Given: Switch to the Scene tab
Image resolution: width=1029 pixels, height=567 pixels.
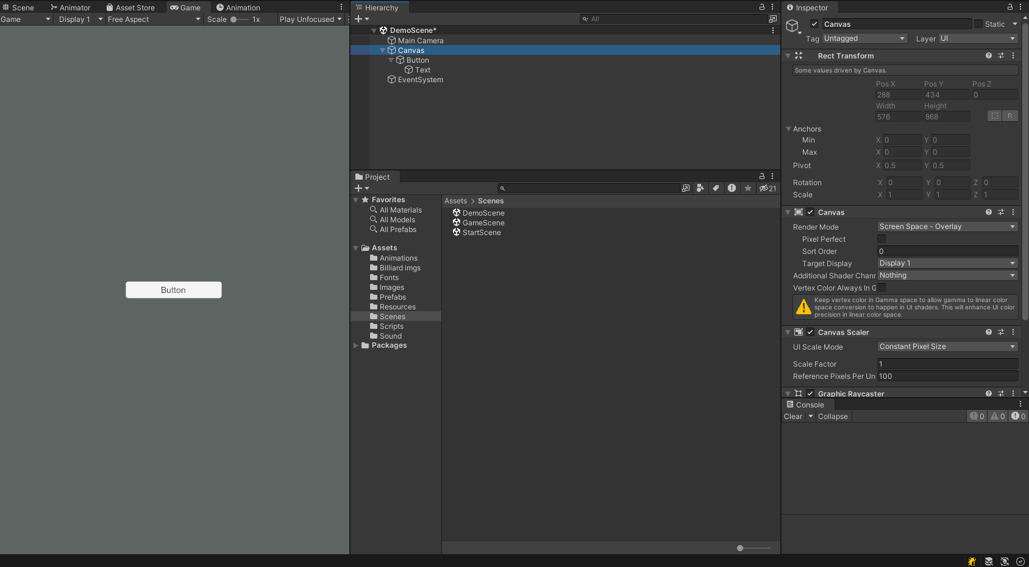Looking at the screenshot, I should click(x=18, y=7).
